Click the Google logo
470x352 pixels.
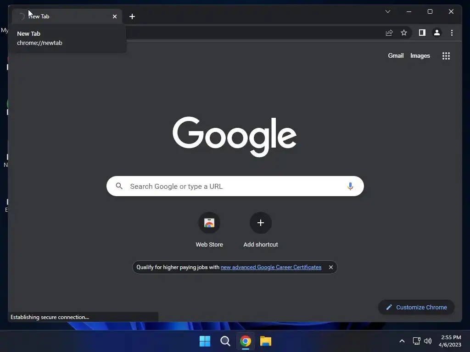pyautogui.click(x=235, y=137)
